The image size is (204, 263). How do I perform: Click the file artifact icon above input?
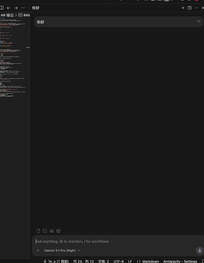(x=38, y=231)
